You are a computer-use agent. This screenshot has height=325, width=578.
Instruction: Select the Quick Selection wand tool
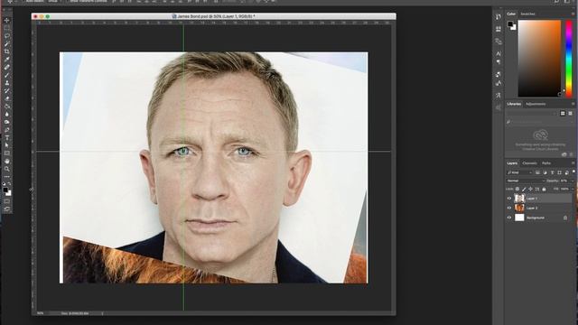click(x=7, y=44)
